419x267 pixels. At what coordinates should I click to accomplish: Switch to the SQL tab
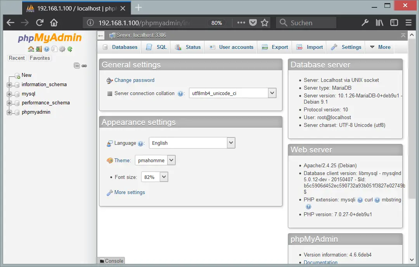[x=157, y=47]
